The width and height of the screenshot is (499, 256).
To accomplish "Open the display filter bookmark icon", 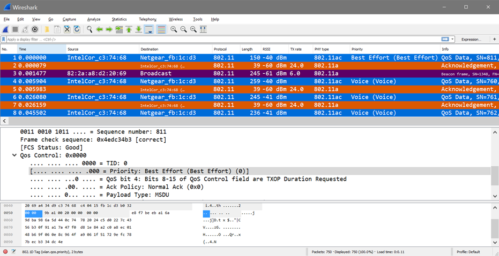I will click(4, 40).
